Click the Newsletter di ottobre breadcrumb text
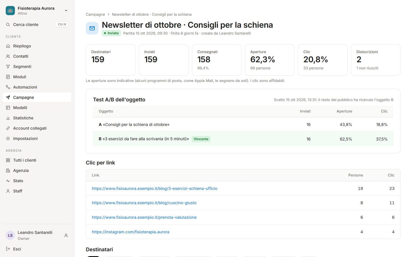This screenshot has width=412, height=257. [152, 14]
